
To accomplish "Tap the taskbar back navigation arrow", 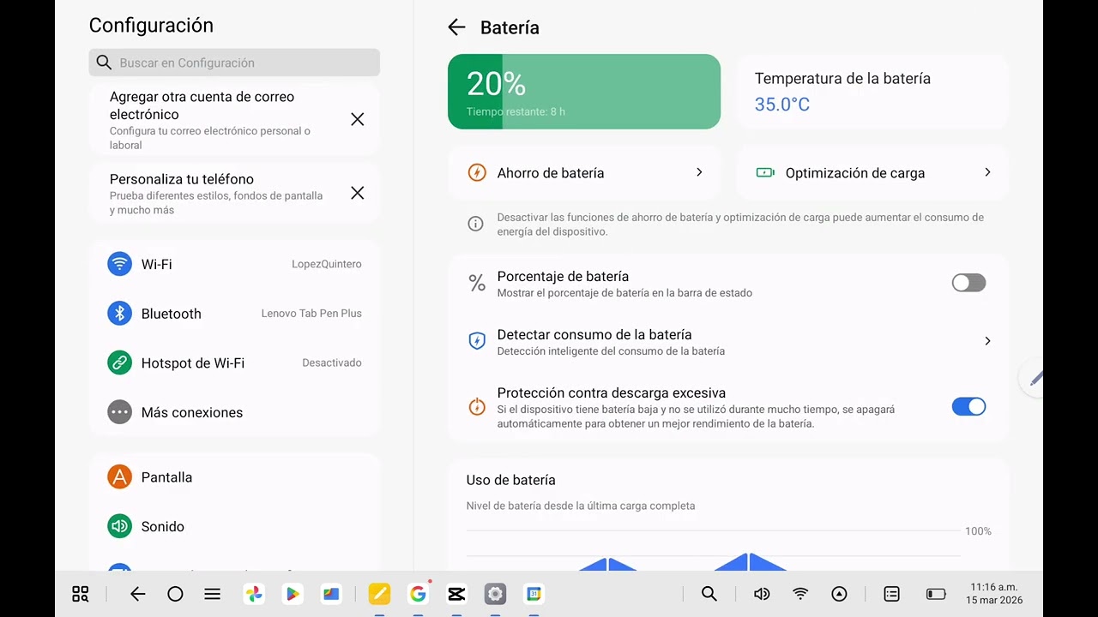I will (137, 594).
